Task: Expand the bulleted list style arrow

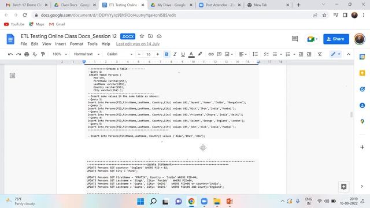Action: point(281,54)
